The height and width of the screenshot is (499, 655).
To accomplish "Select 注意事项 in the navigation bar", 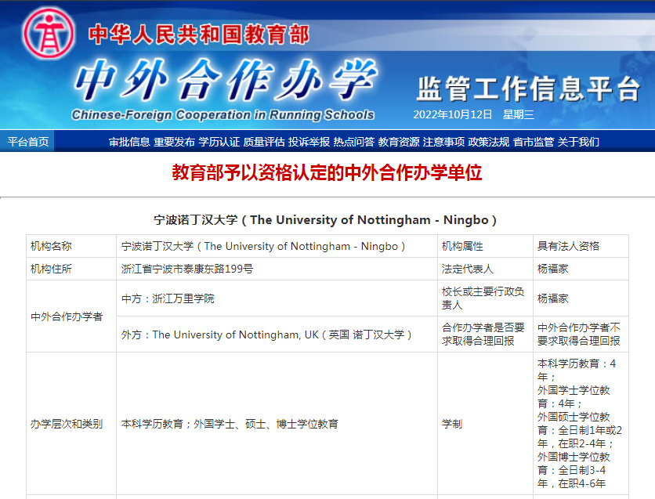I will click(443, 142).
